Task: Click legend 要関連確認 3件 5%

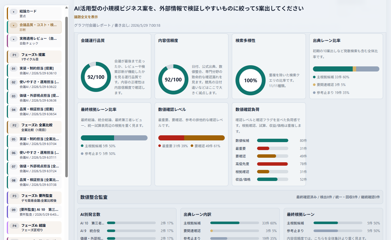Action: (x=329, y=85)
